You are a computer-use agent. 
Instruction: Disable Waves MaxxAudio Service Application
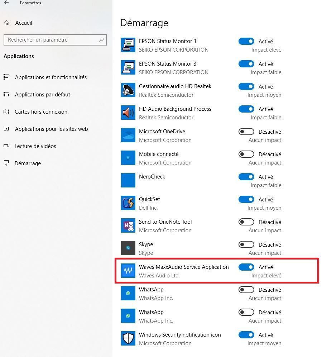[x=246, y=267]
